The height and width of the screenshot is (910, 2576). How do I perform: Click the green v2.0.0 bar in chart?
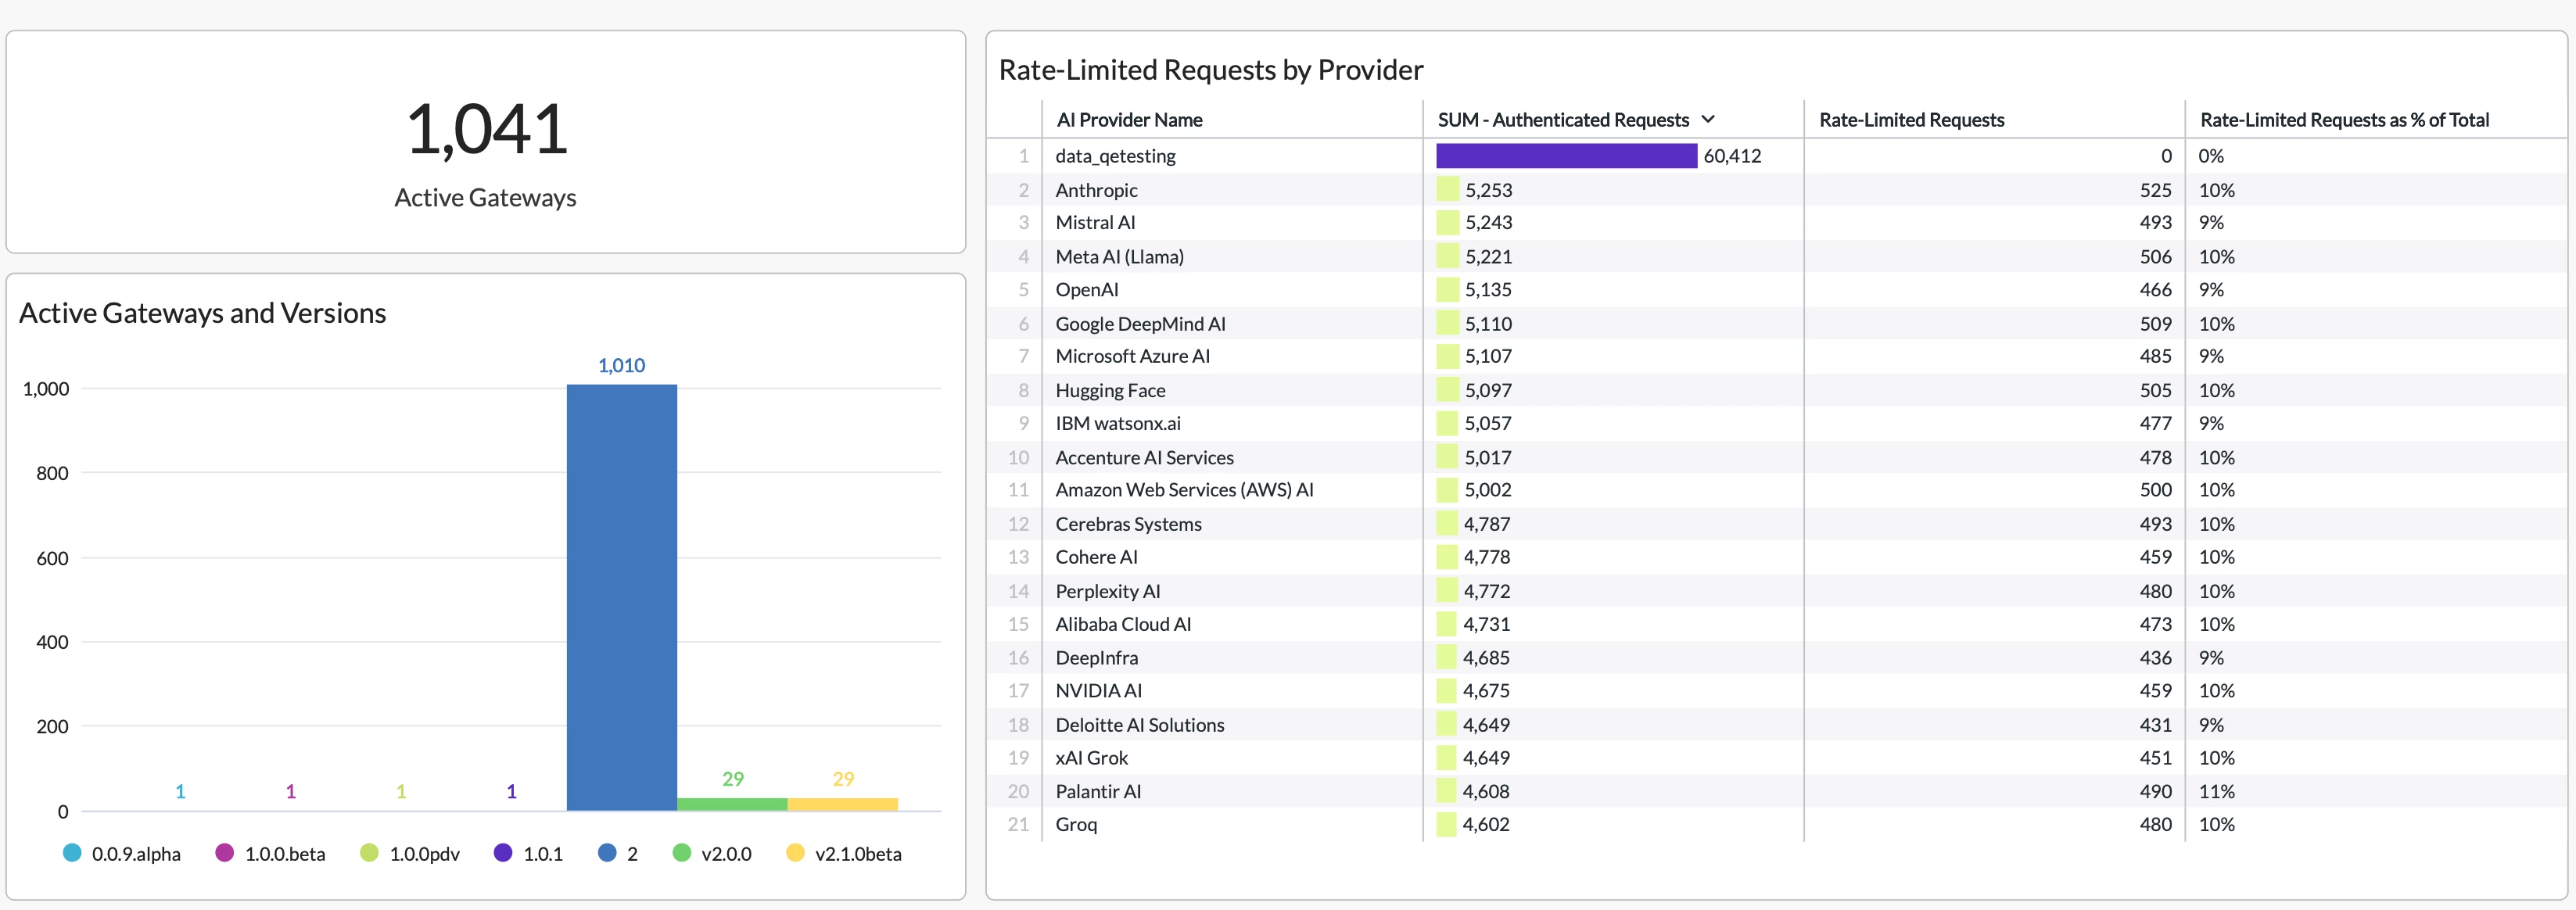click(x=732, y=804)
